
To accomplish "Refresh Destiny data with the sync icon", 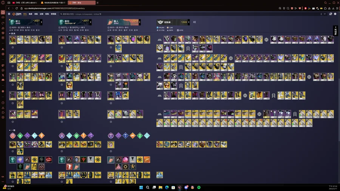I will (331, 14).
